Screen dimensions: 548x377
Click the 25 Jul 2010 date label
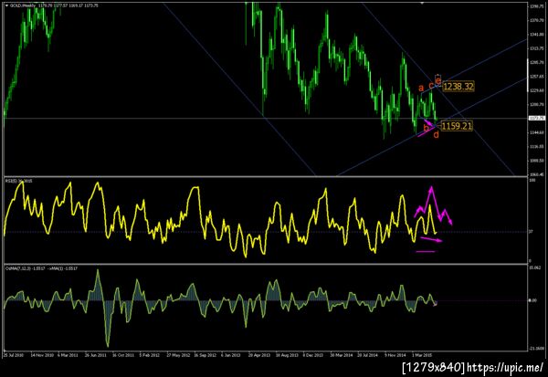[x=14, y=355]
